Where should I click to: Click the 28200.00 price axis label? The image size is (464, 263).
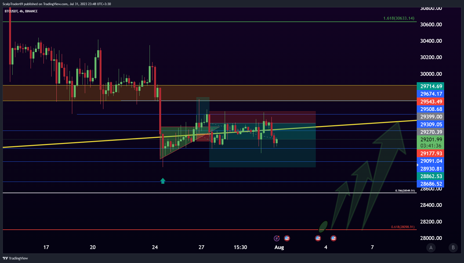tap(431, 222)
